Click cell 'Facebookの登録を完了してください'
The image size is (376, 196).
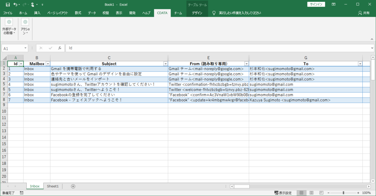point(109,95)
